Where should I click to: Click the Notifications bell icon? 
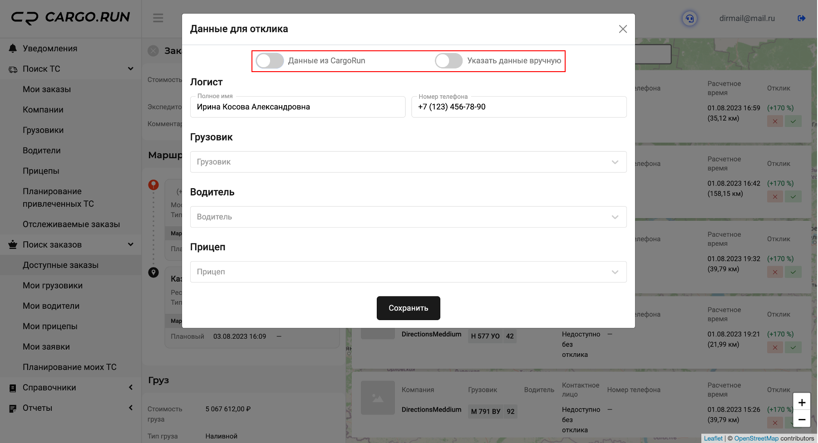tap(13, 49)
